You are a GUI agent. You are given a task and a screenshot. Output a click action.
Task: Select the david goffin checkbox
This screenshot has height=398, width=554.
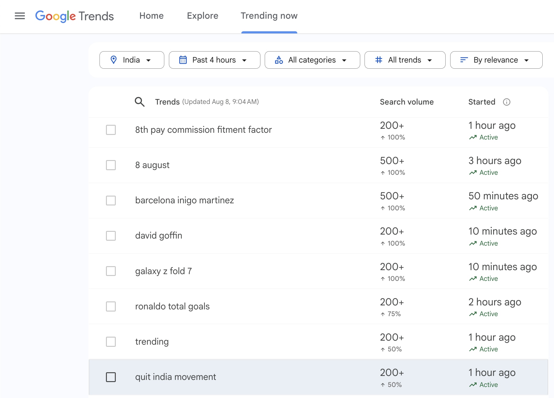pyautogui.click(x=111, y=236)
